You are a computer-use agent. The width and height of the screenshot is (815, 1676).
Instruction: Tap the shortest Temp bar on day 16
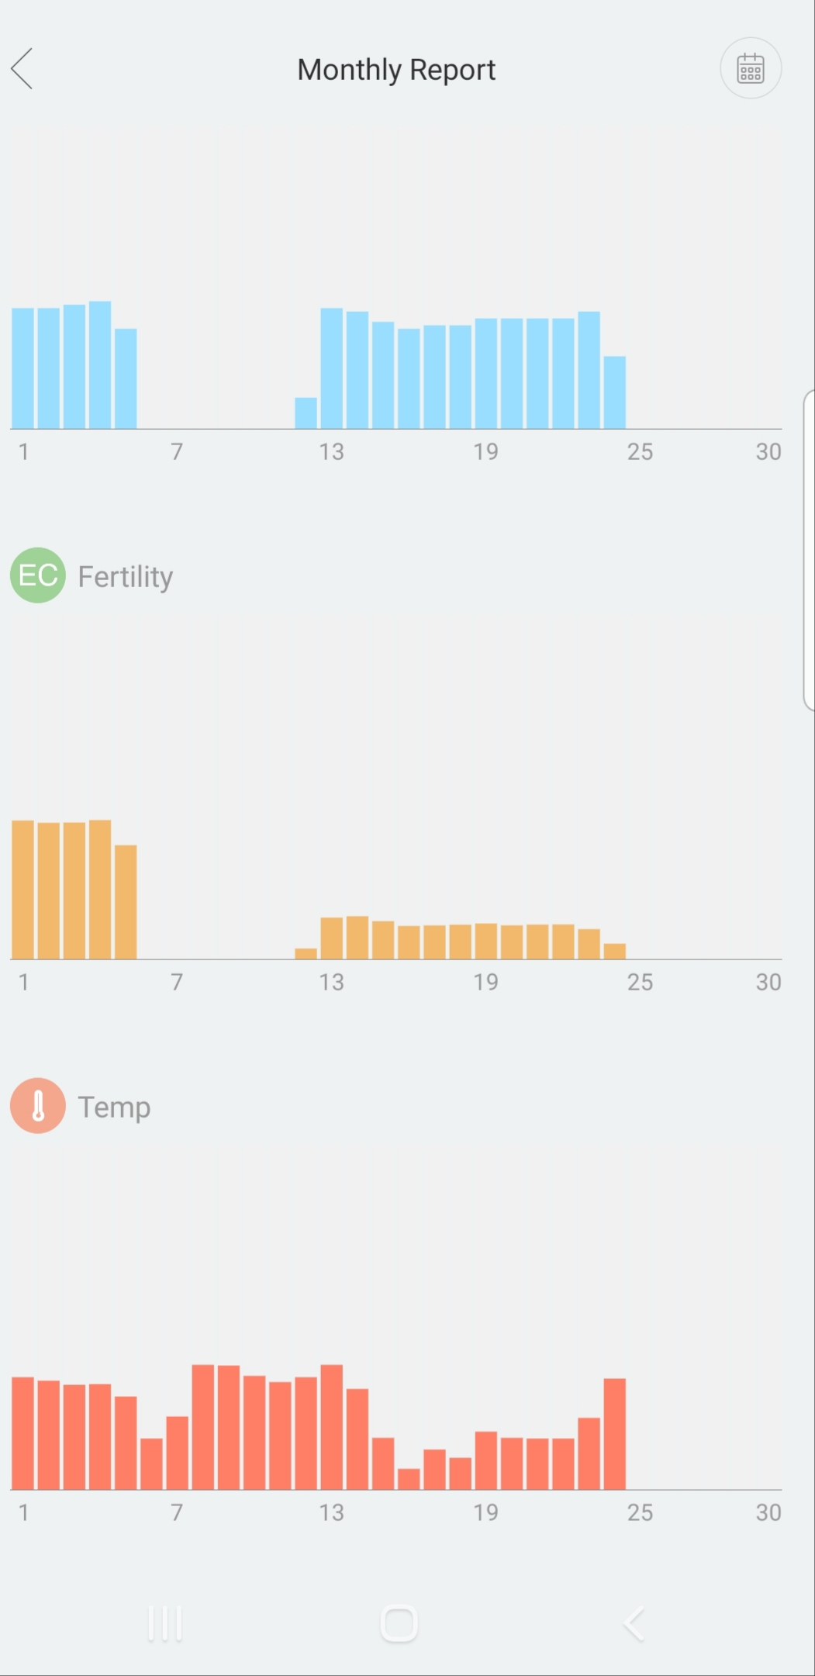pyautogui.click(x=409, y=1478)
